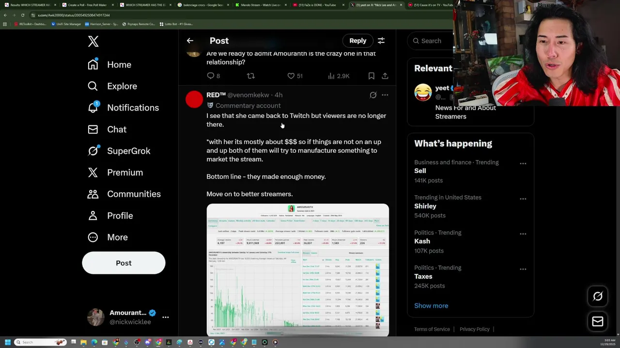Click the browser back arrow
Screen dimensions: 620x348
[5, 15]
